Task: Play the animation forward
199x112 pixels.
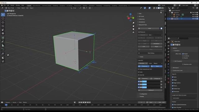Action: tap(86, 102)
